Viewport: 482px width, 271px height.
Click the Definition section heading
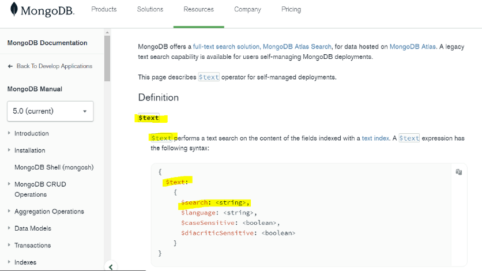tap(159, 97)
